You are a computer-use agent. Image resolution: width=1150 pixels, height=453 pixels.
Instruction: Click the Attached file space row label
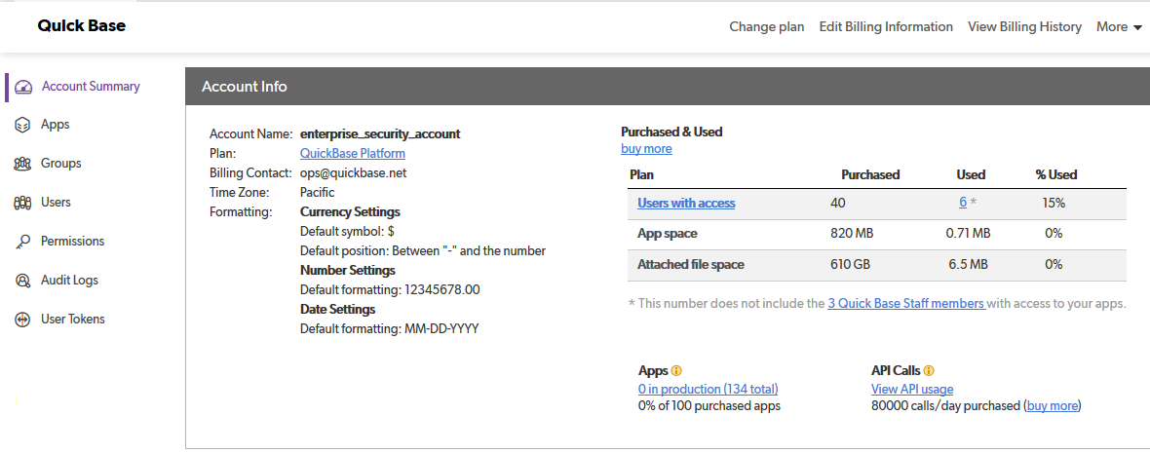[691, 265]
